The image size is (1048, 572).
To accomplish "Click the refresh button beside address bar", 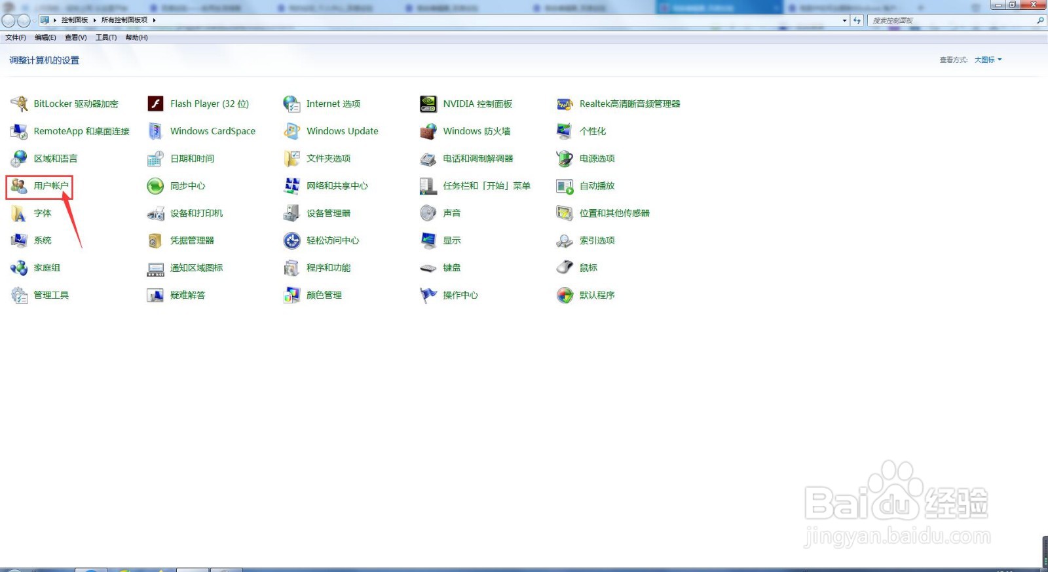I will click(x=857, y=21).
